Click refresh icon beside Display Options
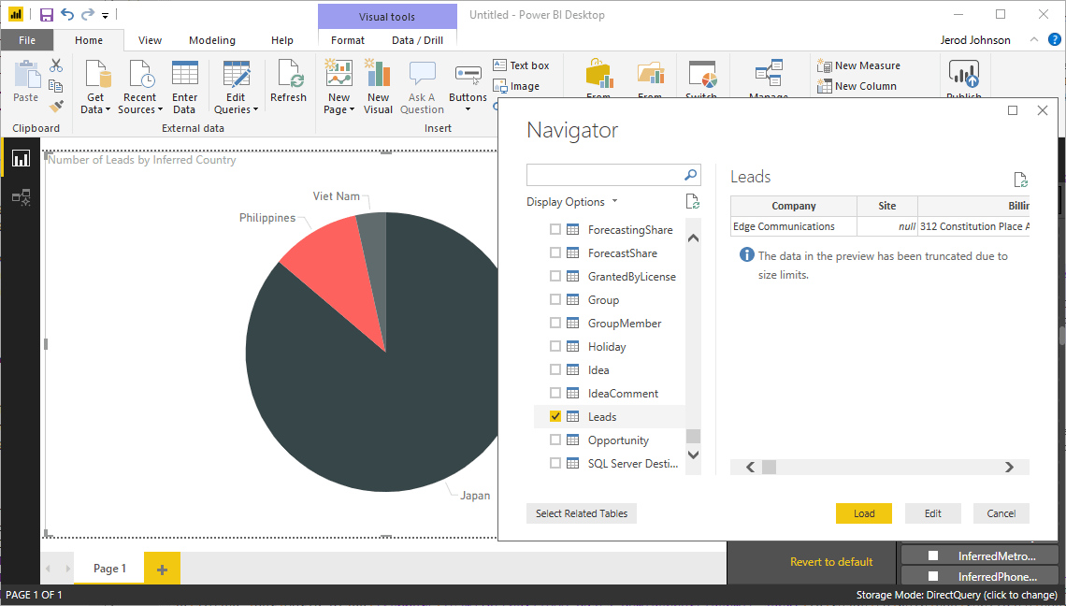 [692, 201]
